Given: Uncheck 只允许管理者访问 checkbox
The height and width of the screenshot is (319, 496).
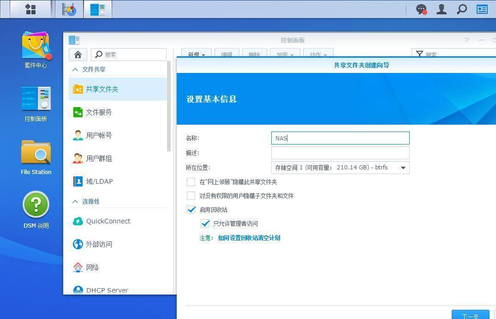Looking at the screenshot, I should click(x=205, y=223).
